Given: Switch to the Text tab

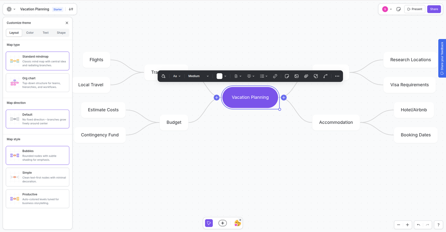Looking at the screenshot, I should [46, 33].
